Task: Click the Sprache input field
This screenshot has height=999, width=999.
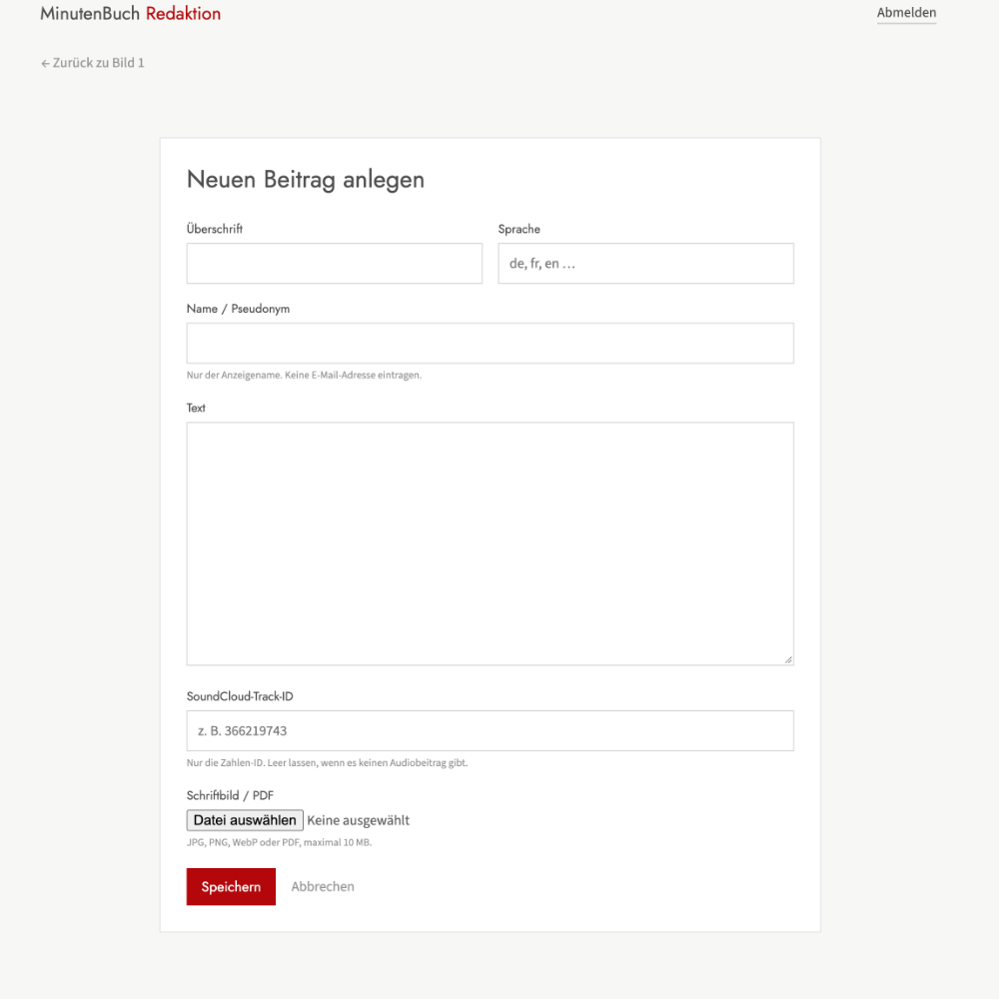Action: click(645, 263)
